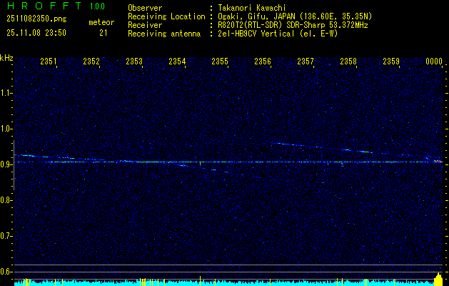
Task: Select the 0.9 kHz frequency axis label
Action: pyautogui.click(x=6, y=164)
